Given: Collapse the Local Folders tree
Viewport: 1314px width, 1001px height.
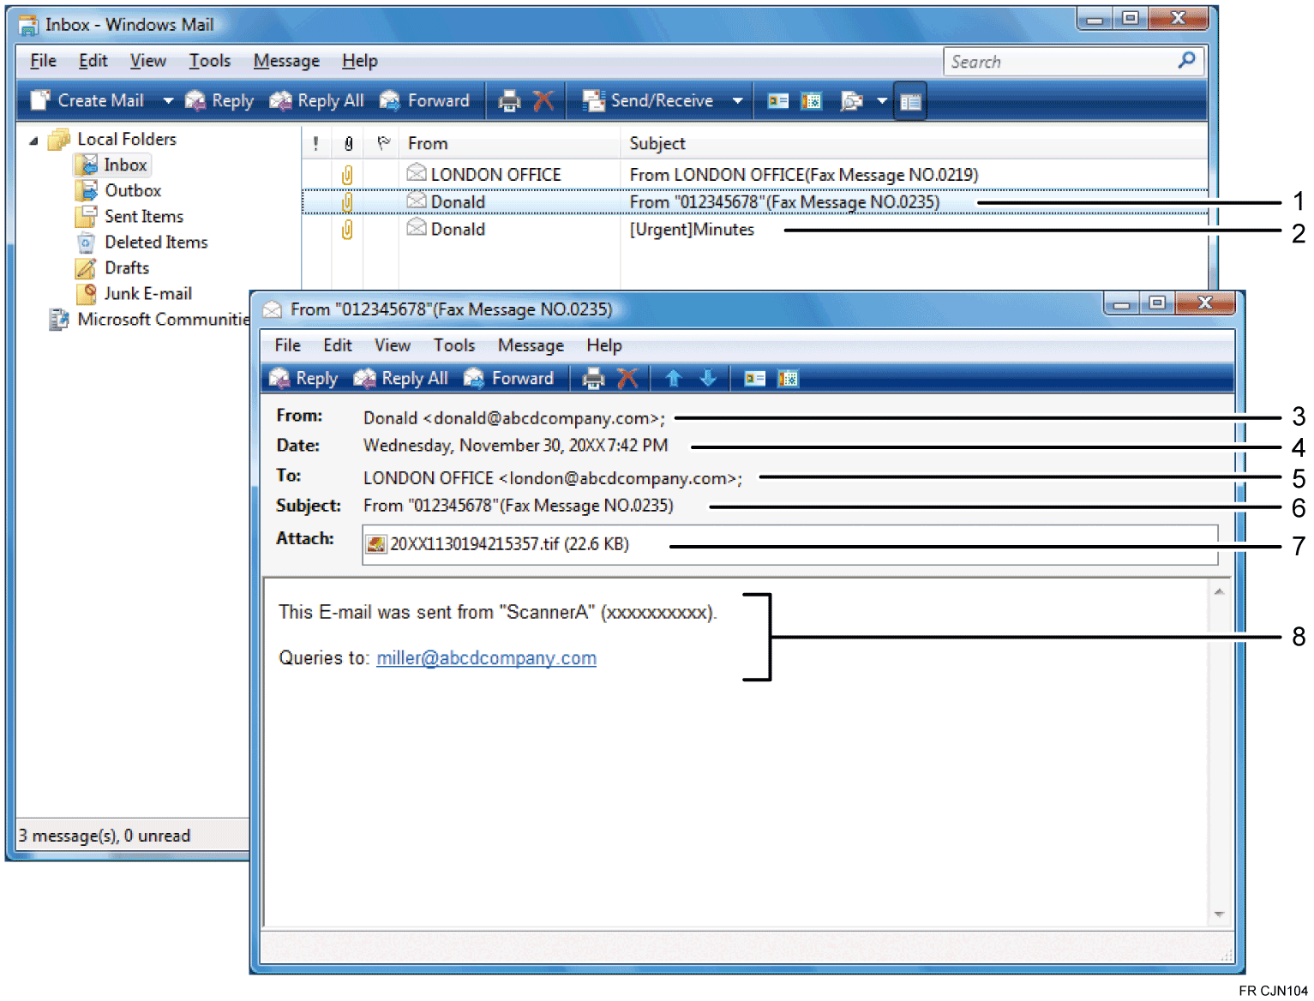Looking at the screenshot, I should 33,140.
